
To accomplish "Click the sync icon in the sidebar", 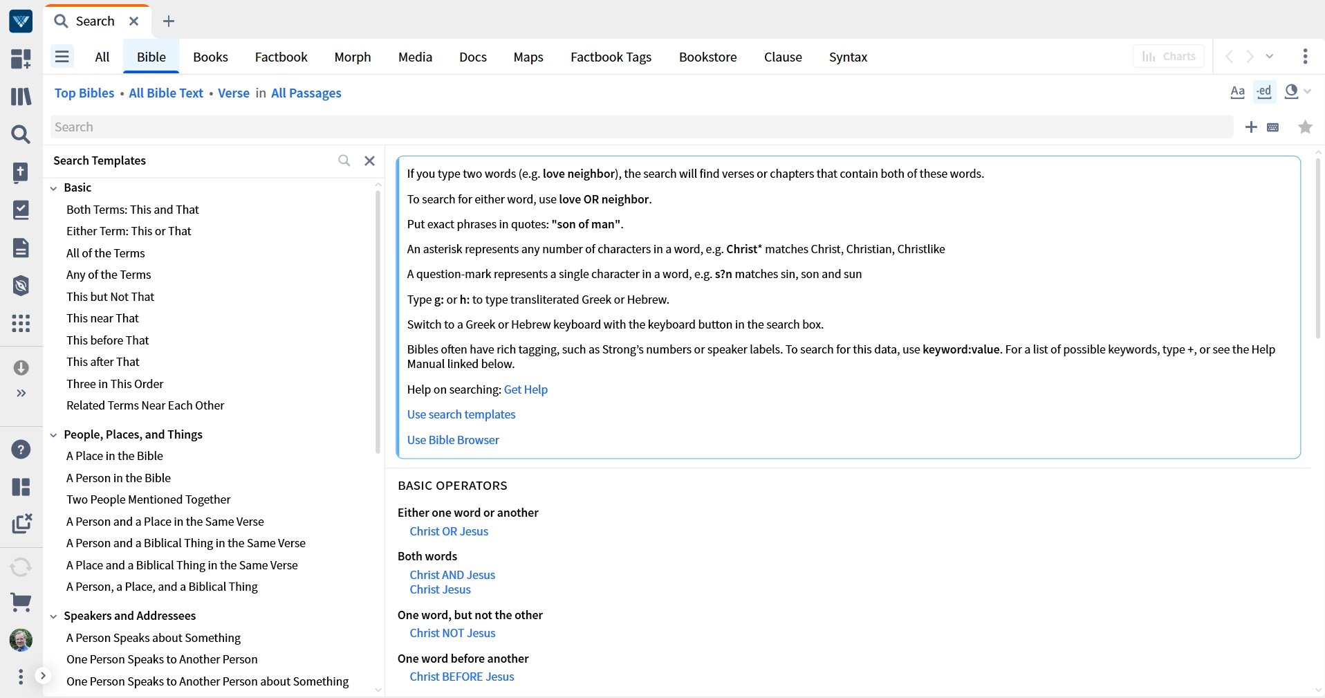I will click(21, 567).
